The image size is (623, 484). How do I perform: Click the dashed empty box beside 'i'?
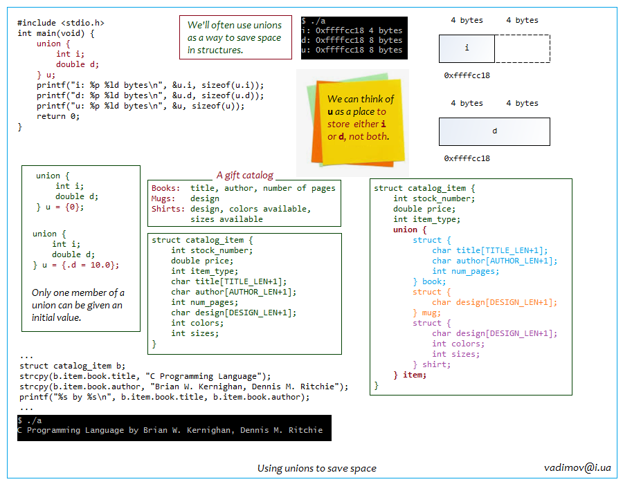[x=523, y=48]
